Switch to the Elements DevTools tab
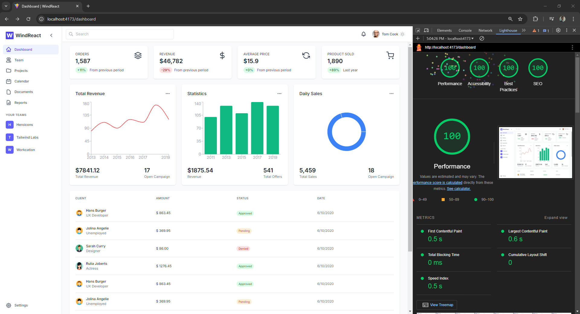Viewport: 580px width, 314px height. point(444,30)
